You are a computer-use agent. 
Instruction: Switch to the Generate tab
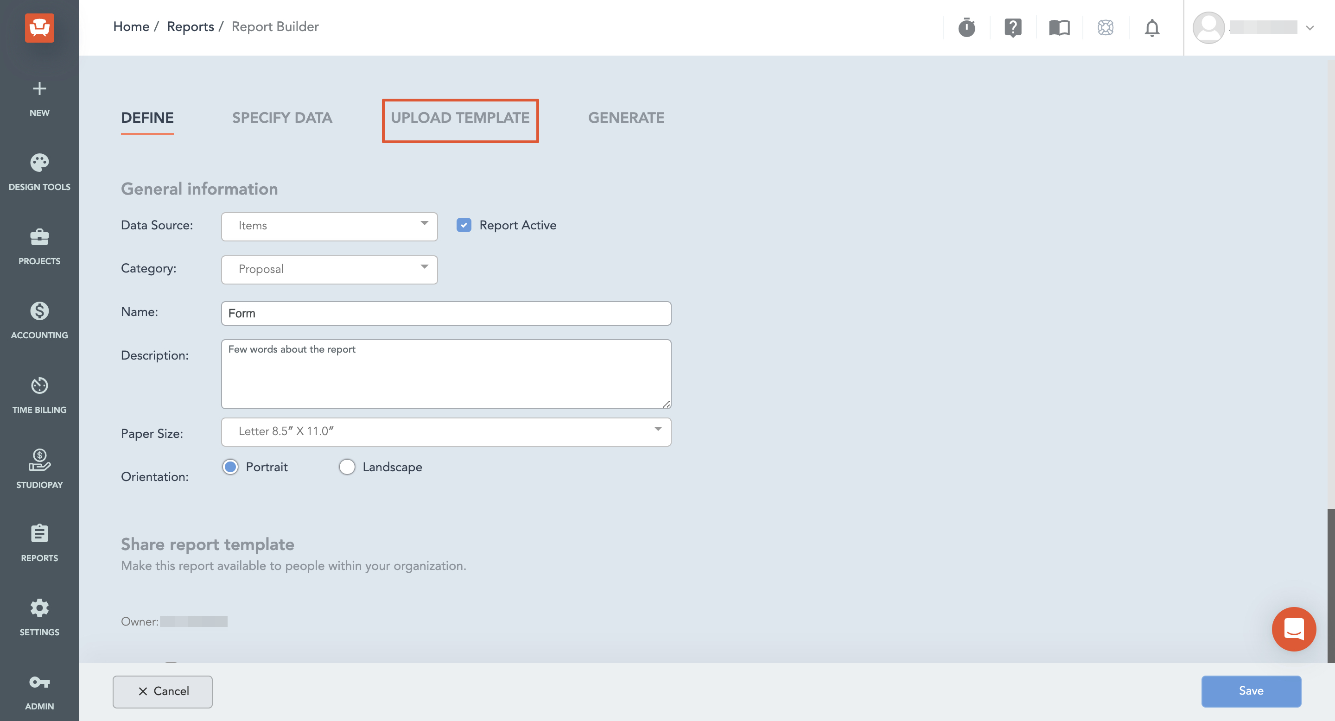625,118
